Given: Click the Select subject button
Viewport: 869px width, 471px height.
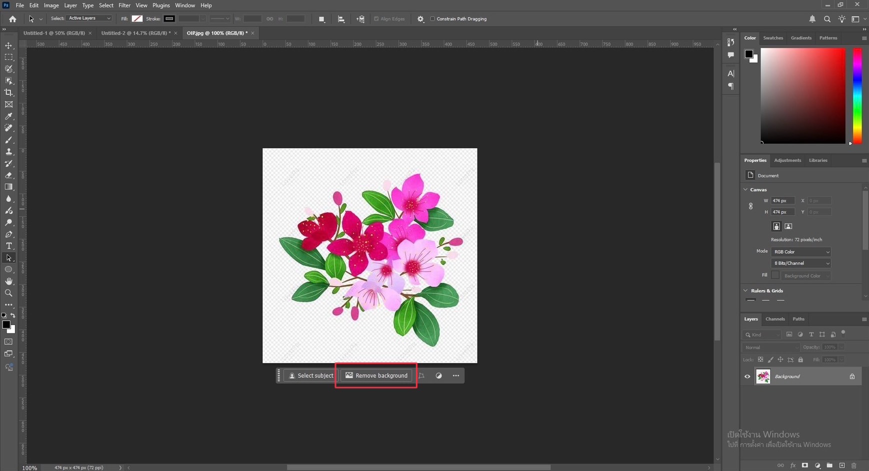Looking at the screenshot, I should click(x=310, y=375).
